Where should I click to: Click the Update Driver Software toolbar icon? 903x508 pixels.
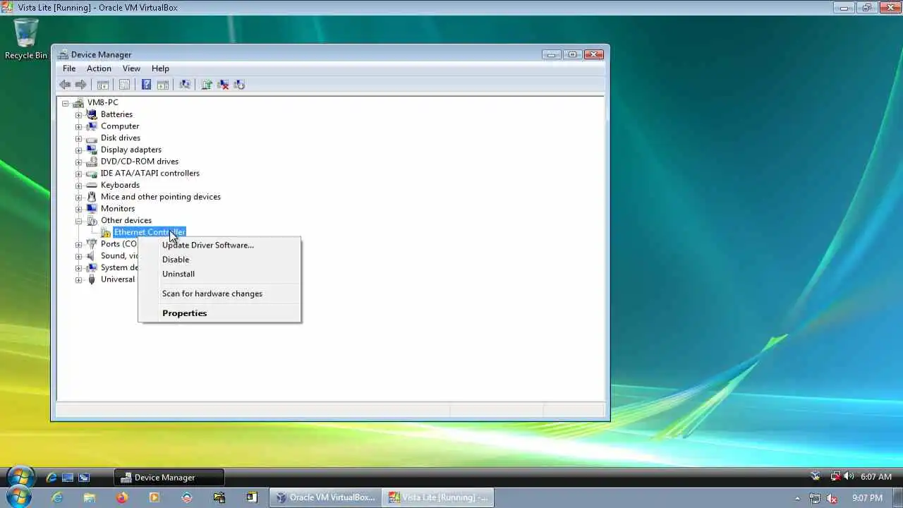(207, 85)
